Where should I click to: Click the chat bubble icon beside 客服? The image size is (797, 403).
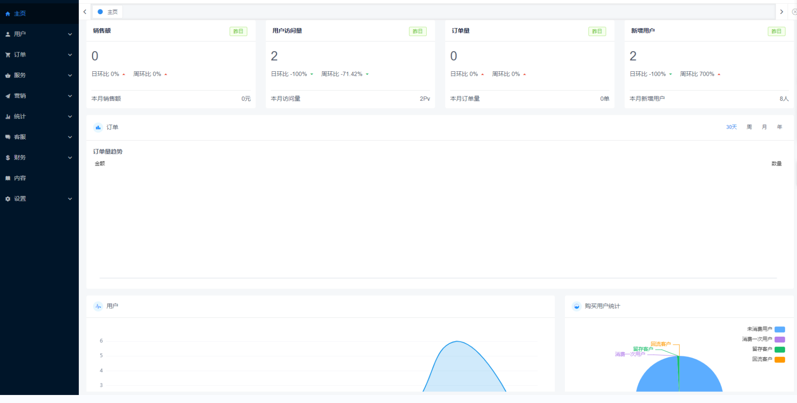click(x=8, y=137)
